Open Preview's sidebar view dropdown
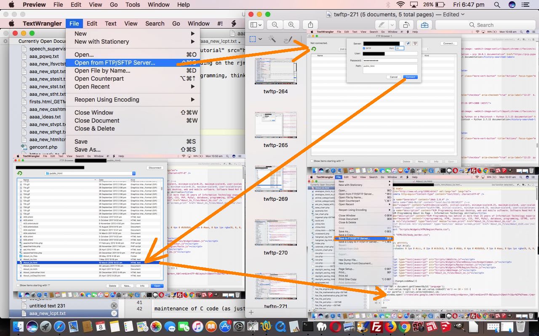 (x=256, y=25)
